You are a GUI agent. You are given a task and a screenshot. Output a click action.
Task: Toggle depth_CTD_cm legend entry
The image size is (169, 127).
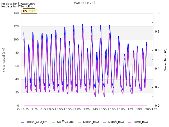[34, 122]
